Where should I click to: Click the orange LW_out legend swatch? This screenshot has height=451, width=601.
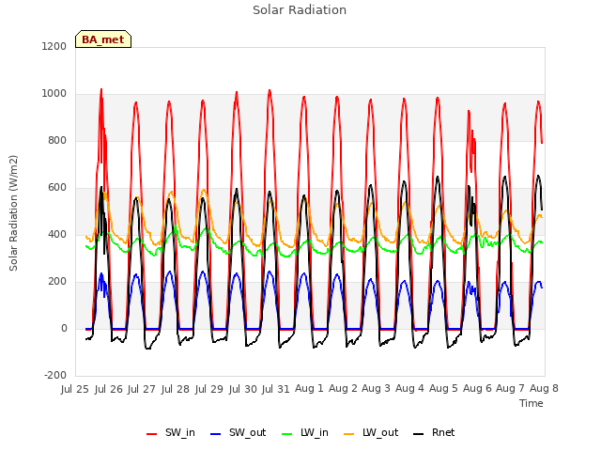[x=348, y=434]
